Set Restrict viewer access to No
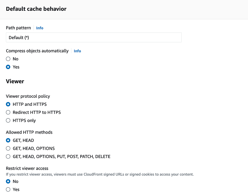Screen dimensions: 248x196 tap(8, 181)
